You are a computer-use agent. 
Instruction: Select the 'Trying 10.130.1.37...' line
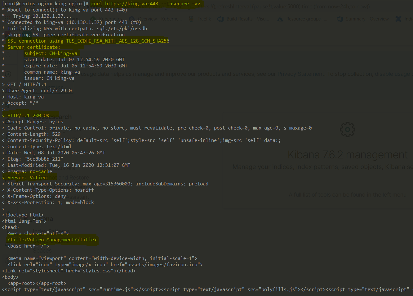pyautogui.click(x=42, y=16)
